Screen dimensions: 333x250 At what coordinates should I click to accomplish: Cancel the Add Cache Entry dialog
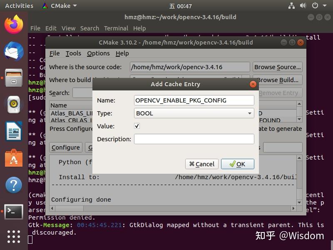click(x=201, y=164)
